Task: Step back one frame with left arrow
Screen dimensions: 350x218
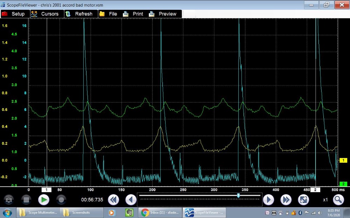Action: 131,200
